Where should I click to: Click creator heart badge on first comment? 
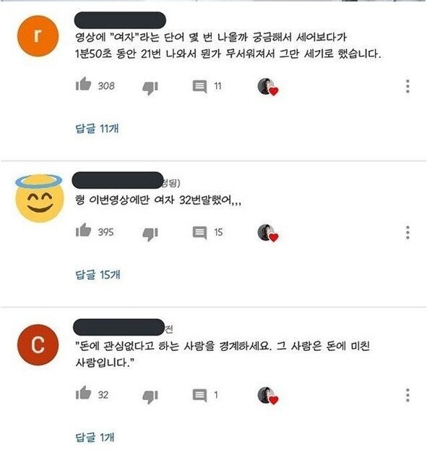(267, 87)
